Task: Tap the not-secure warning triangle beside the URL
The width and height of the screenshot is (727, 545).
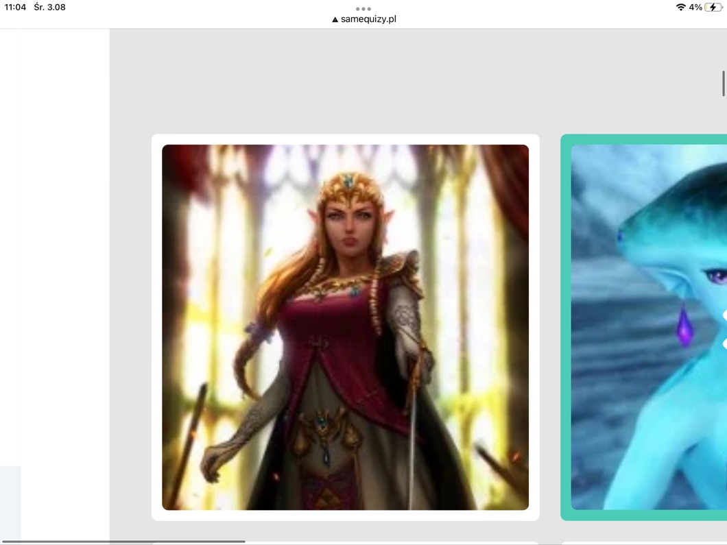Action: click(x=335, y=20)
